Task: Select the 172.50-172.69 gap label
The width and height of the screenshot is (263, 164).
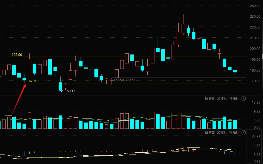Action: tap(125, 80)
